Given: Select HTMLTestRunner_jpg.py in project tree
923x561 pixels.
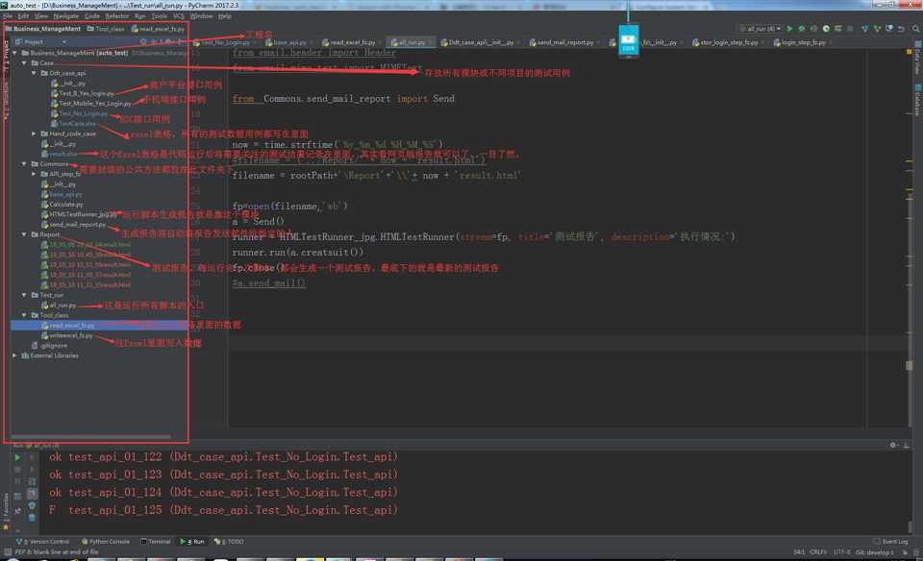Looking at the screenshot, I should [x=79, y=214].
